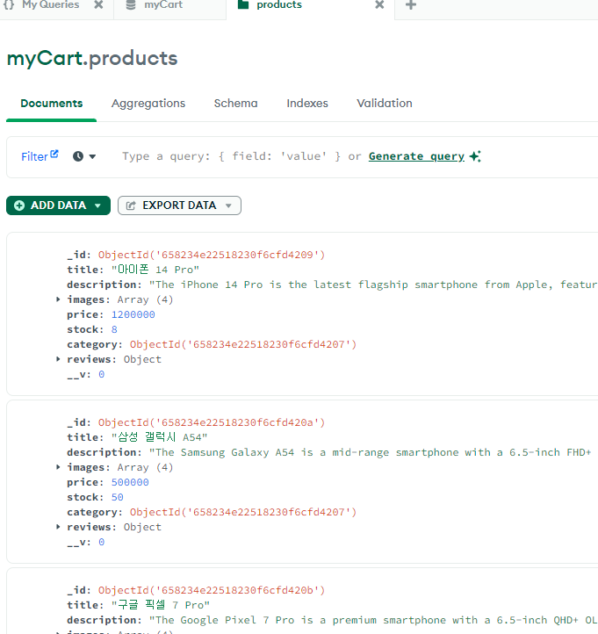Switch to the My Queries tab

click(x=51, y=5)
